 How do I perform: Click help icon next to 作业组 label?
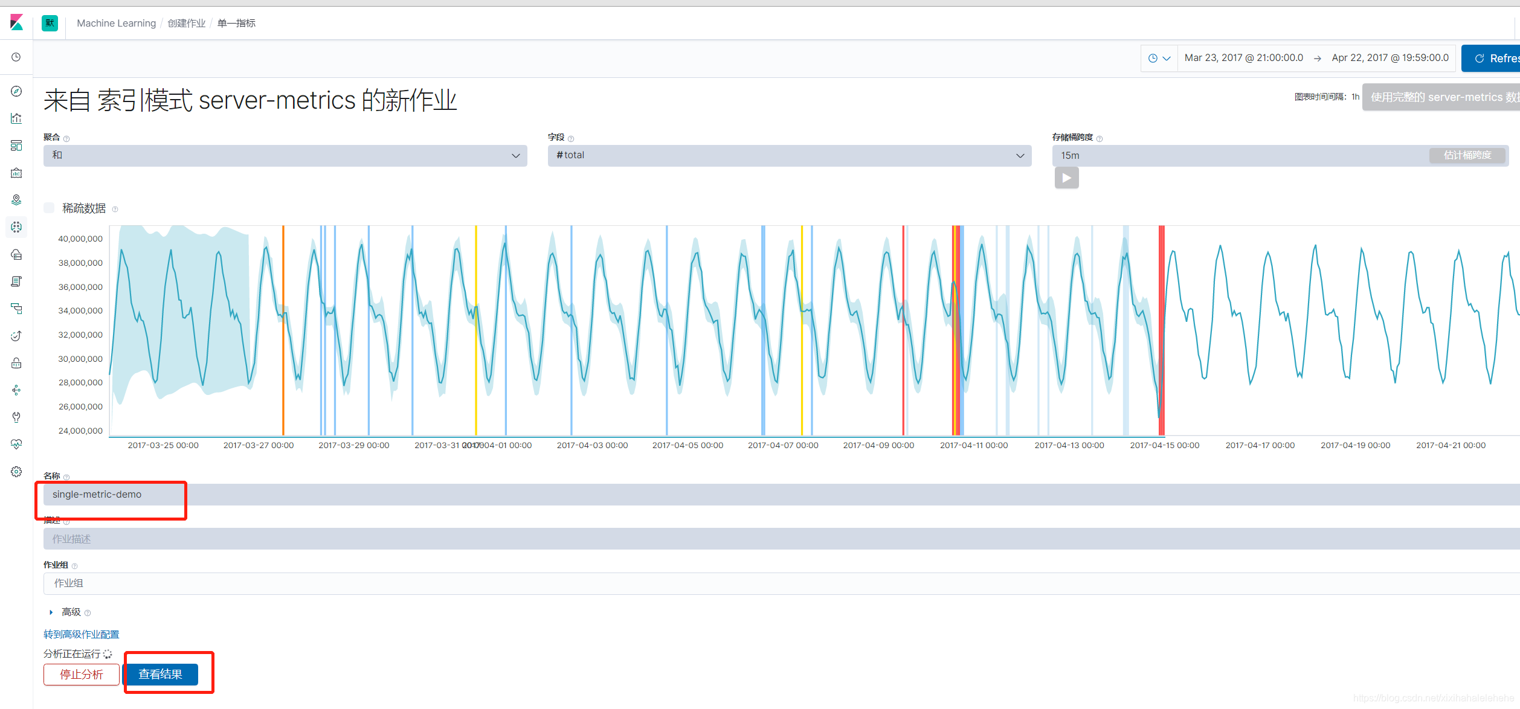(74, 566)
